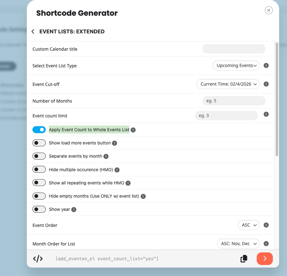The height and width of the screenshot is (276, 287).
Task: Enable Show load more events button
Action: pos(39,143)
